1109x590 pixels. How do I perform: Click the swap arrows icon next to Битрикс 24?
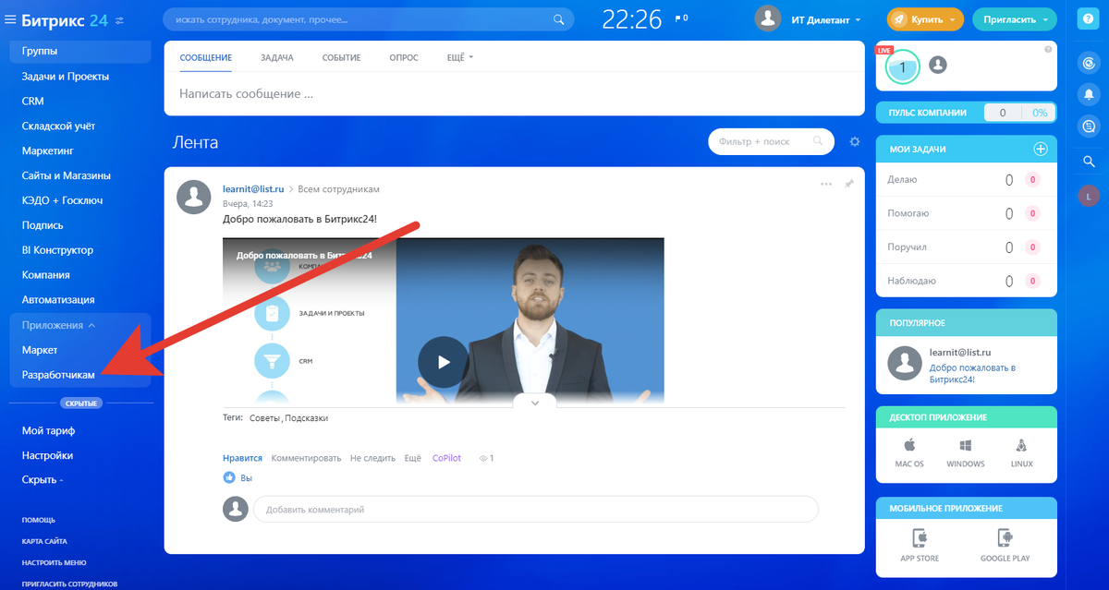click(119, 19)
